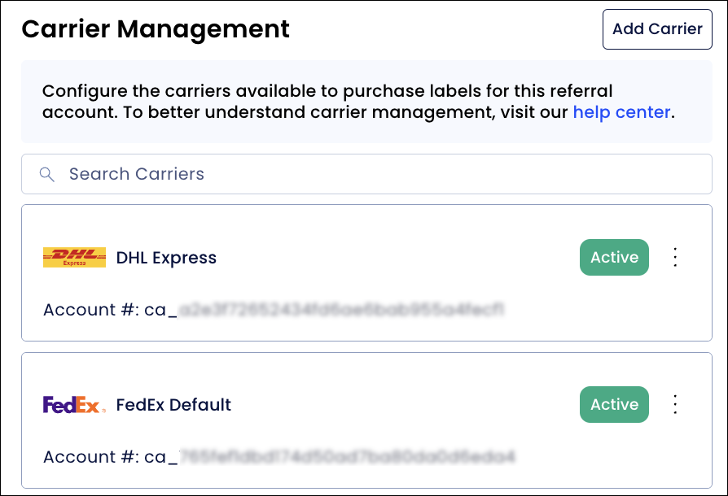This screenshot has width=728, height=496.
Task: Click the "Account #" label under DHL
Action: pos(91,309)
